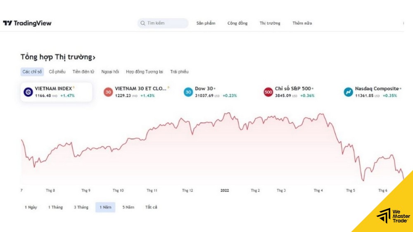
Task: Show the Tất cả time range
Action: tap(151, 207)
